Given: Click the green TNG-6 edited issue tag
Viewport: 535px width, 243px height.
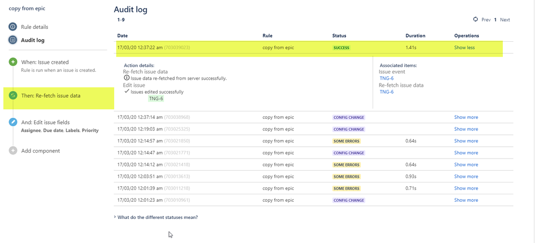Looking at the screenshot, I should tap(157, 98).
